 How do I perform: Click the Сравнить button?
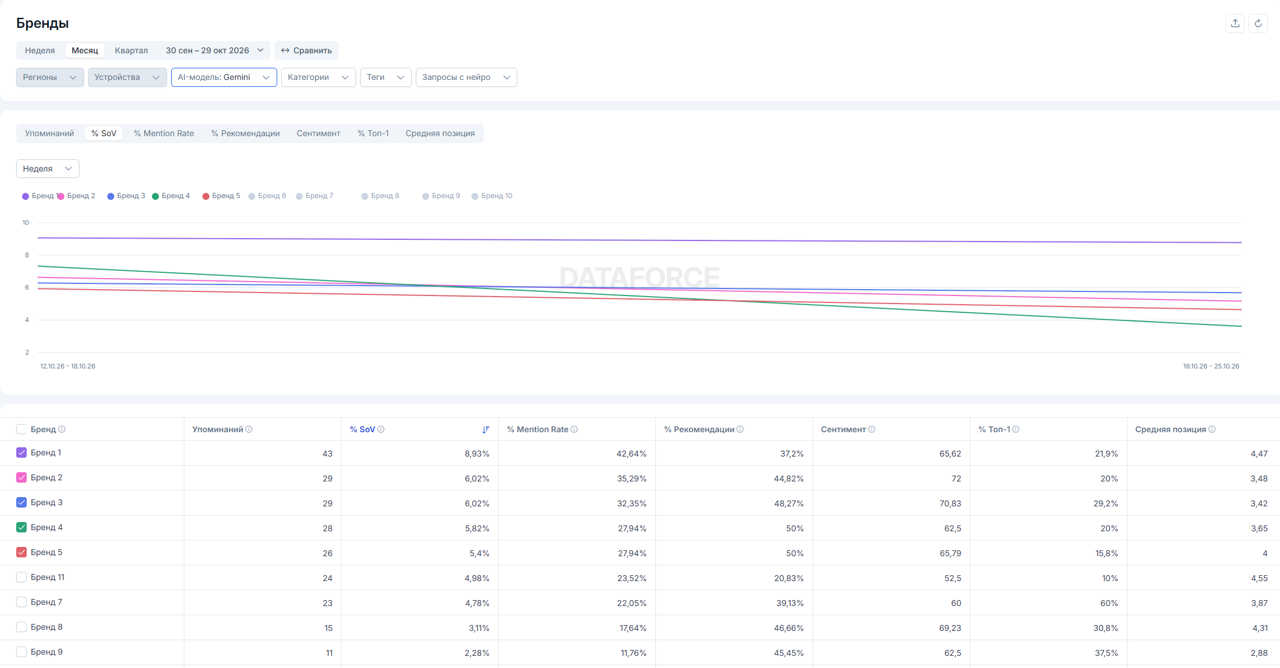(306, 50)
